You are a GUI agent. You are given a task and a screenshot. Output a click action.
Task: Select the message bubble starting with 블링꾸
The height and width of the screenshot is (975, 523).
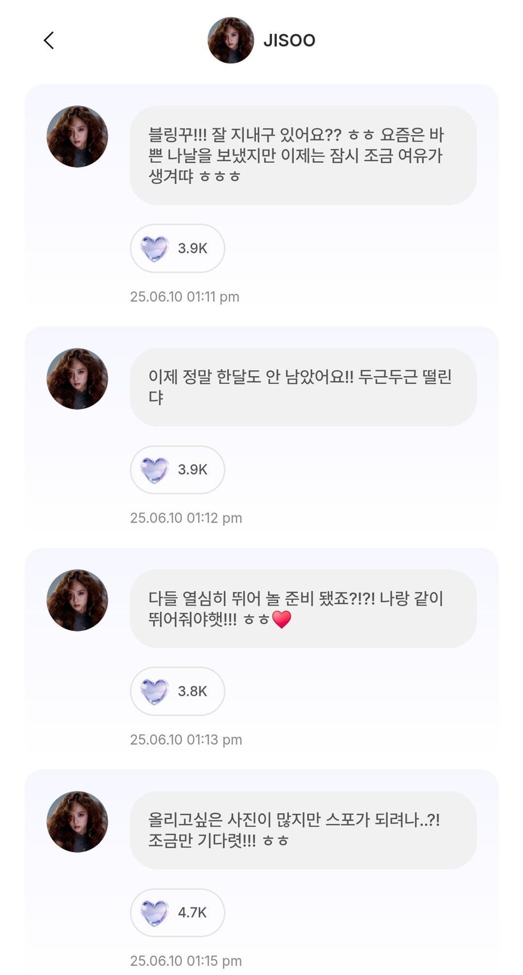pos(303,155)
